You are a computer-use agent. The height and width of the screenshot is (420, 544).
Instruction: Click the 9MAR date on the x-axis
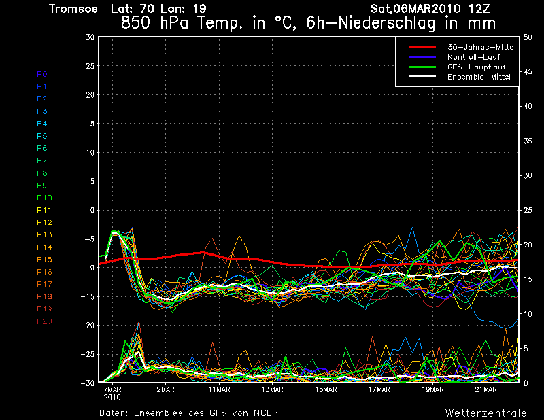point(166,390)
